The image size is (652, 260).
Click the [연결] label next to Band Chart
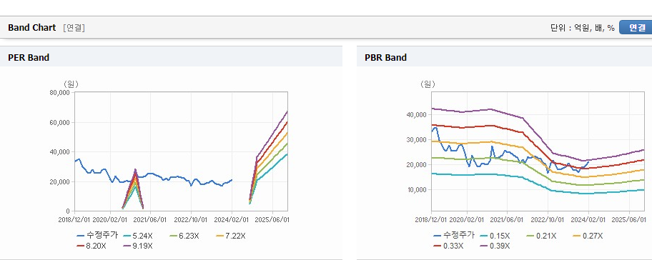coord(74,28)
